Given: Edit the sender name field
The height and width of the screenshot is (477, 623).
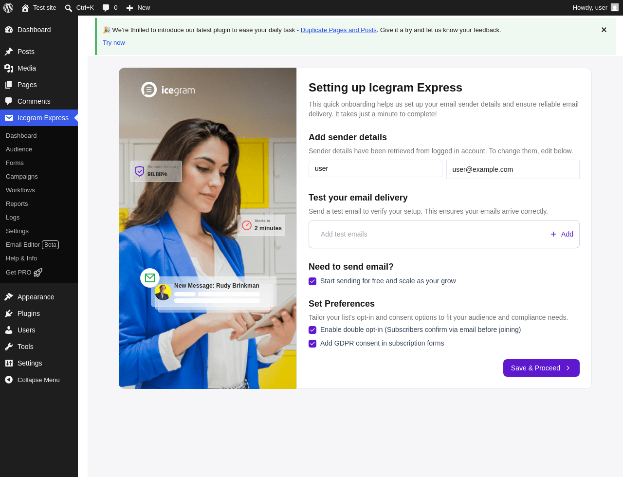Looking at the screenshot, I should [x=375, y=168].
